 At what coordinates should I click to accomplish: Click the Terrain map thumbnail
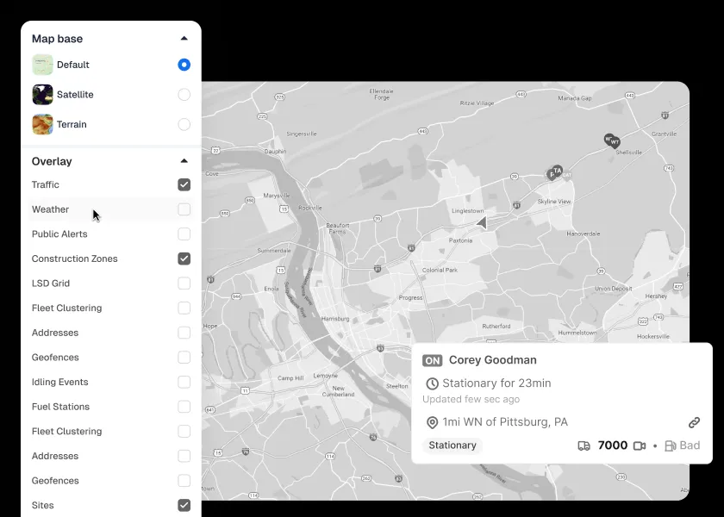[x=42, y=124]
